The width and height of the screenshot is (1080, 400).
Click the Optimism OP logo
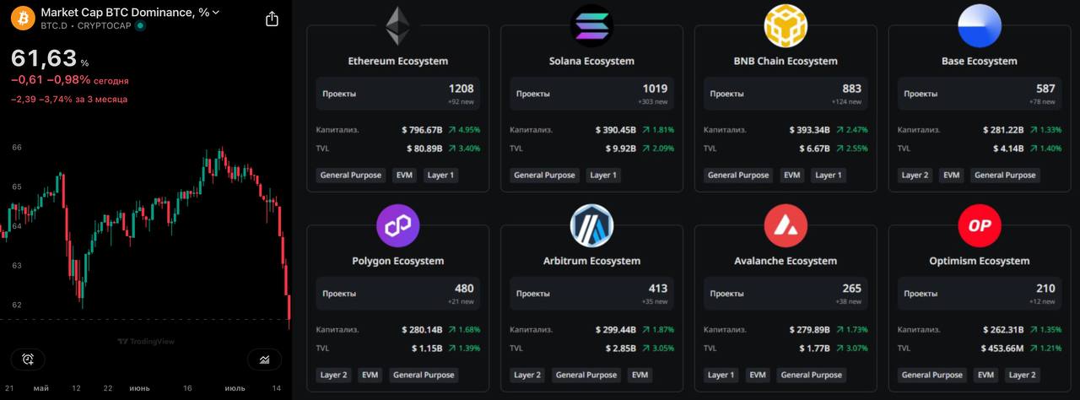[980, 226]
